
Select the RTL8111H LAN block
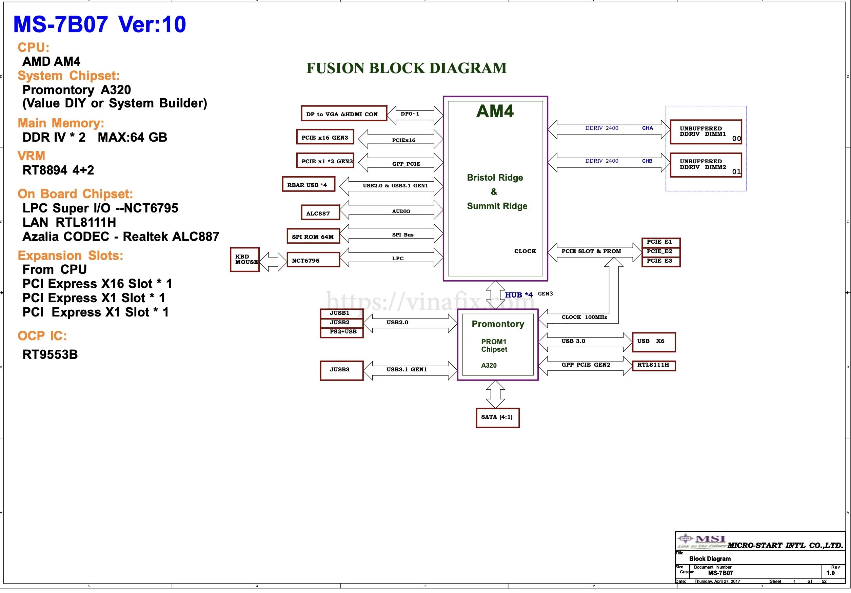[653, 366]
